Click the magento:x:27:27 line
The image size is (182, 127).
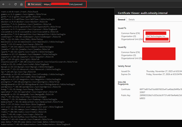[31, 79]
